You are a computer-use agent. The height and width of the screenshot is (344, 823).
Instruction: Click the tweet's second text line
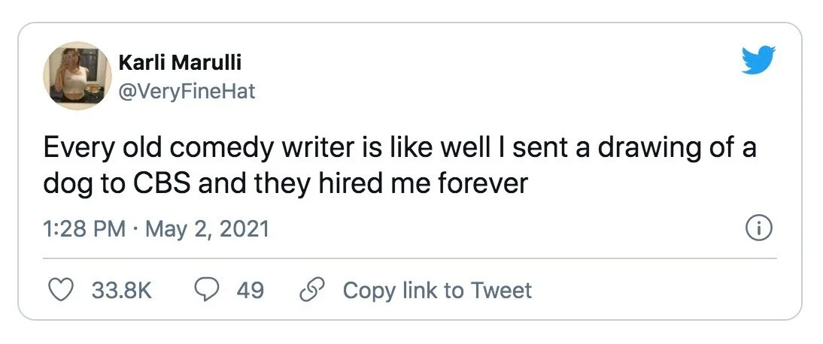(285, 184)
